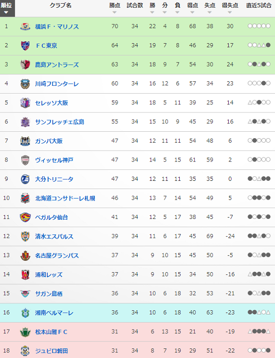Screen dimensions: 275x358
Task: Click 湘南ベルマーレ's last five results indicators
Action: (x=259, y=312)
